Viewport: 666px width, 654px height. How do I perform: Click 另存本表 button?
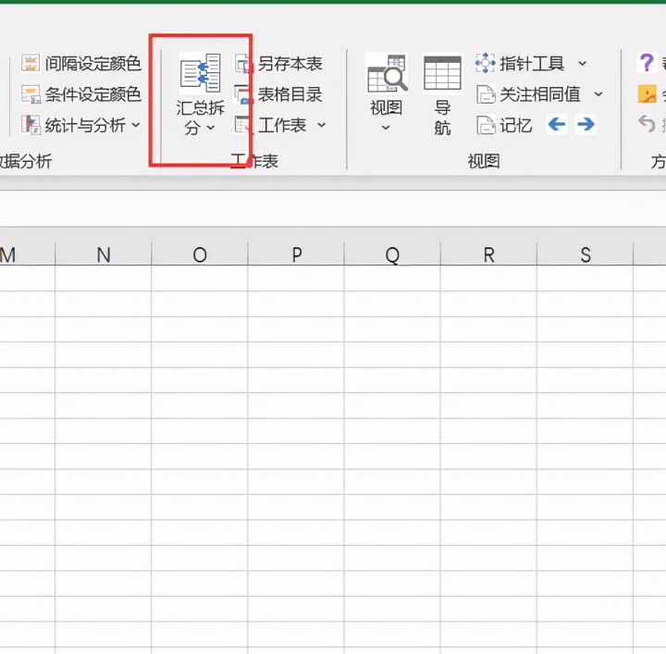(279, 64)
